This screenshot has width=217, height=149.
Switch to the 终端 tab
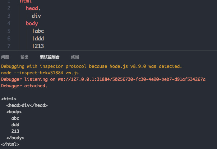(75, 57)
